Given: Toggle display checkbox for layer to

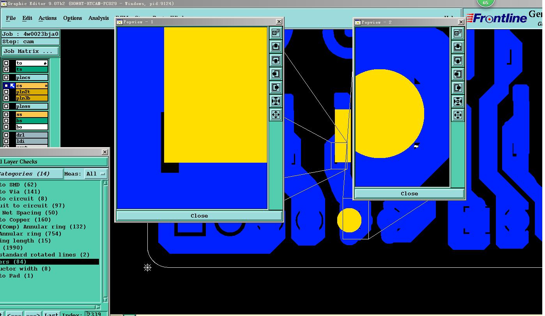Looking at the screenshot, I should [x=6, y=63].
